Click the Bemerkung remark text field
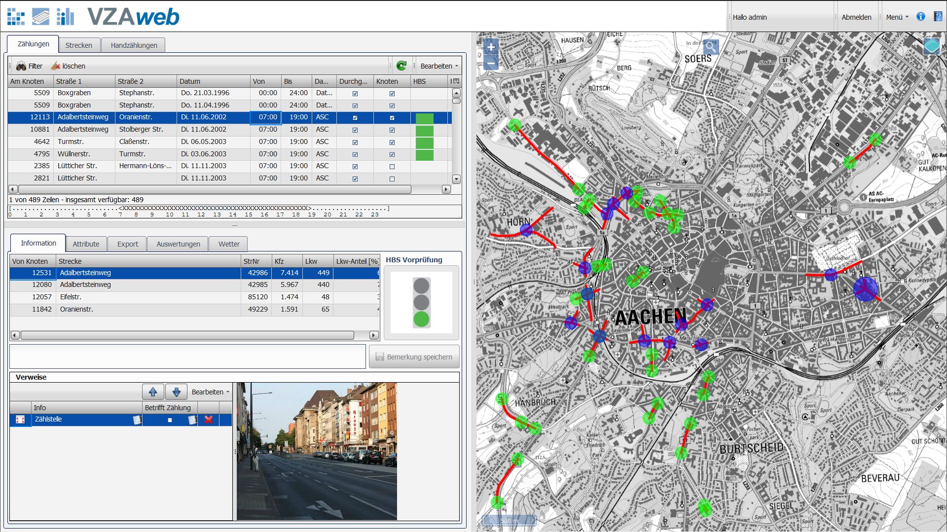947x532 pixels. tap(187, 356)
